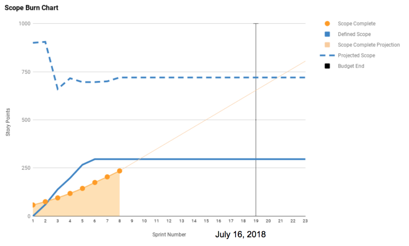Select the Budget End legend label
Image resolution: width=409 pixels, height=246 pixels.
coord(351,66)
